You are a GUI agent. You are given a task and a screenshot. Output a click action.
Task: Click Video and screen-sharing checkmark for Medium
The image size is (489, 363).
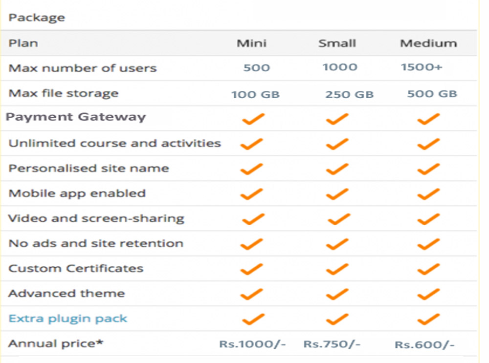(x=428, y=219)
